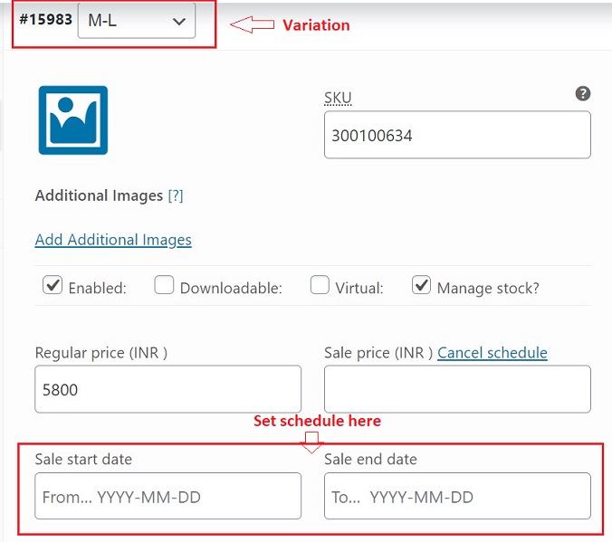Click the empty Sale price input field
Screen dimensions: 612x542
pos(457,389)
